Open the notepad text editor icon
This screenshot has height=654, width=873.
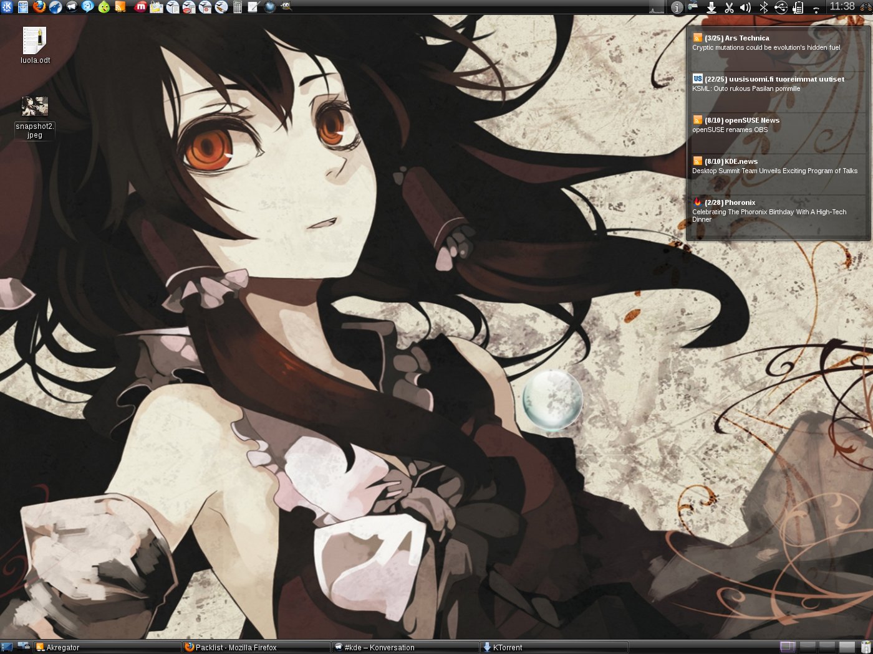tap(253, 7)
